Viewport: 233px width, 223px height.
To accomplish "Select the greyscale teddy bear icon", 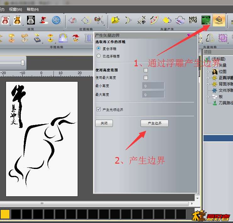I will pos(31,20).
